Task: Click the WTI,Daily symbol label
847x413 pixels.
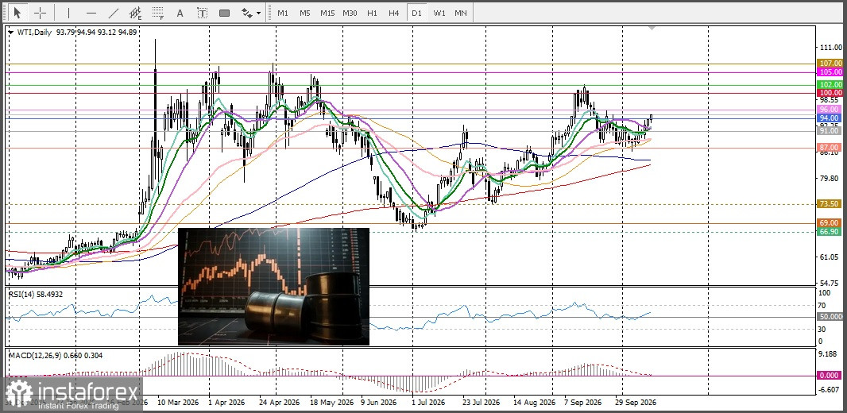Action: (x=33, y=33)
